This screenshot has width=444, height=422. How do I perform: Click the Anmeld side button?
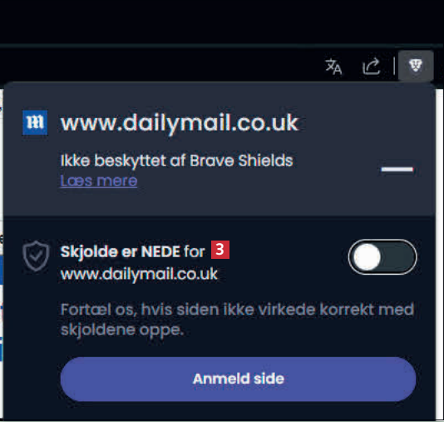238,379
